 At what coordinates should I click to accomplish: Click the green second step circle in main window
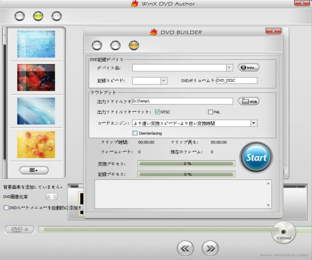tap(38, 16)
